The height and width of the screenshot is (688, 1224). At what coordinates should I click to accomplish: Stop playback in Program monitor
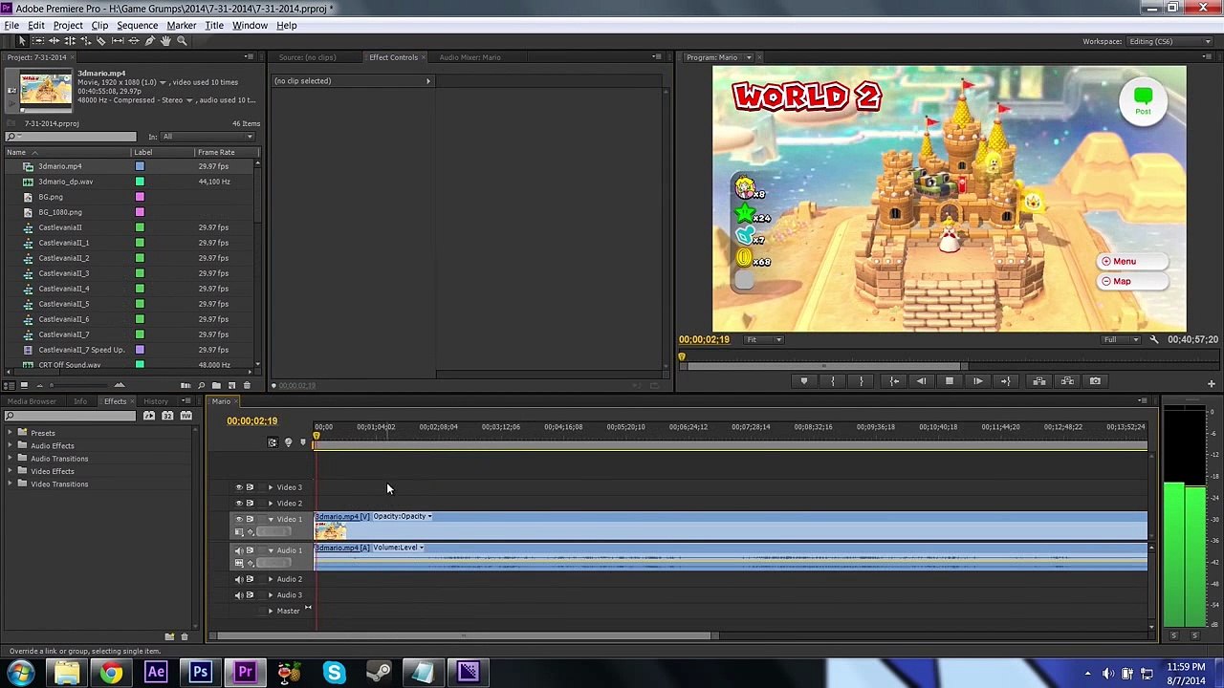coord(950,381)
